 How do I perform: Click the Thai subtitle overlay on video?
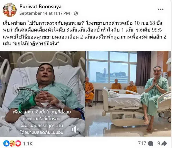42,122
